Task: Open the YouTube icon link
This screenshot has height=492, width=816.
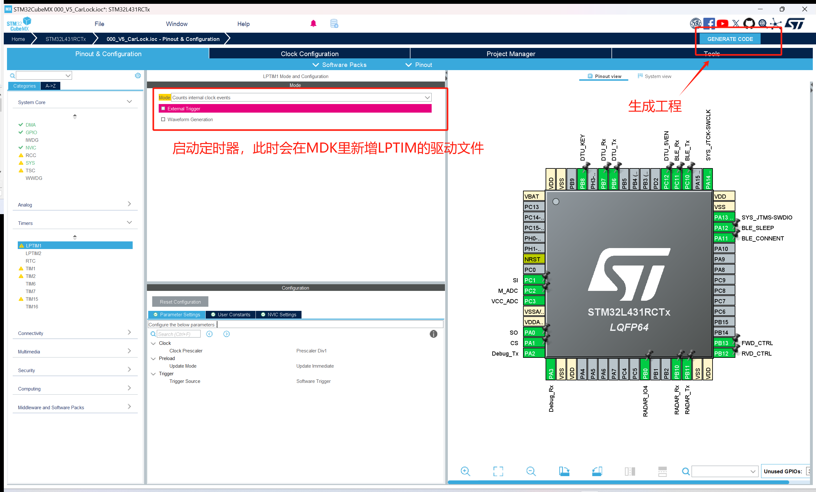Action: pyautogui.click(x=722, y=23)
